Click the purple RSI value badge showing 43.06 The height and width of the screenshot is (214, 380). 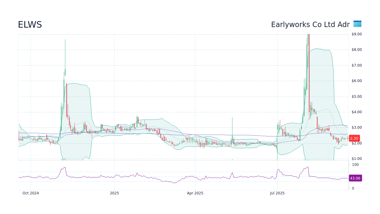coord(355,178)
